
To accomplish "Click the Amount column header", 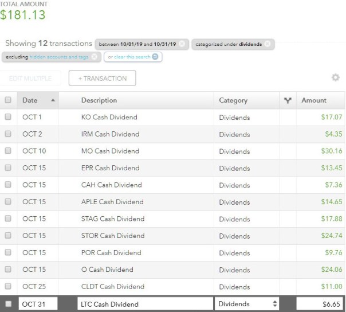I will point(314,100).
